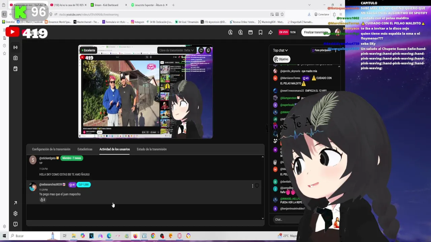This screenshot has height=242, width=431.
Task: Click the EN VIVO live indicator
Action: click(284, 32)
